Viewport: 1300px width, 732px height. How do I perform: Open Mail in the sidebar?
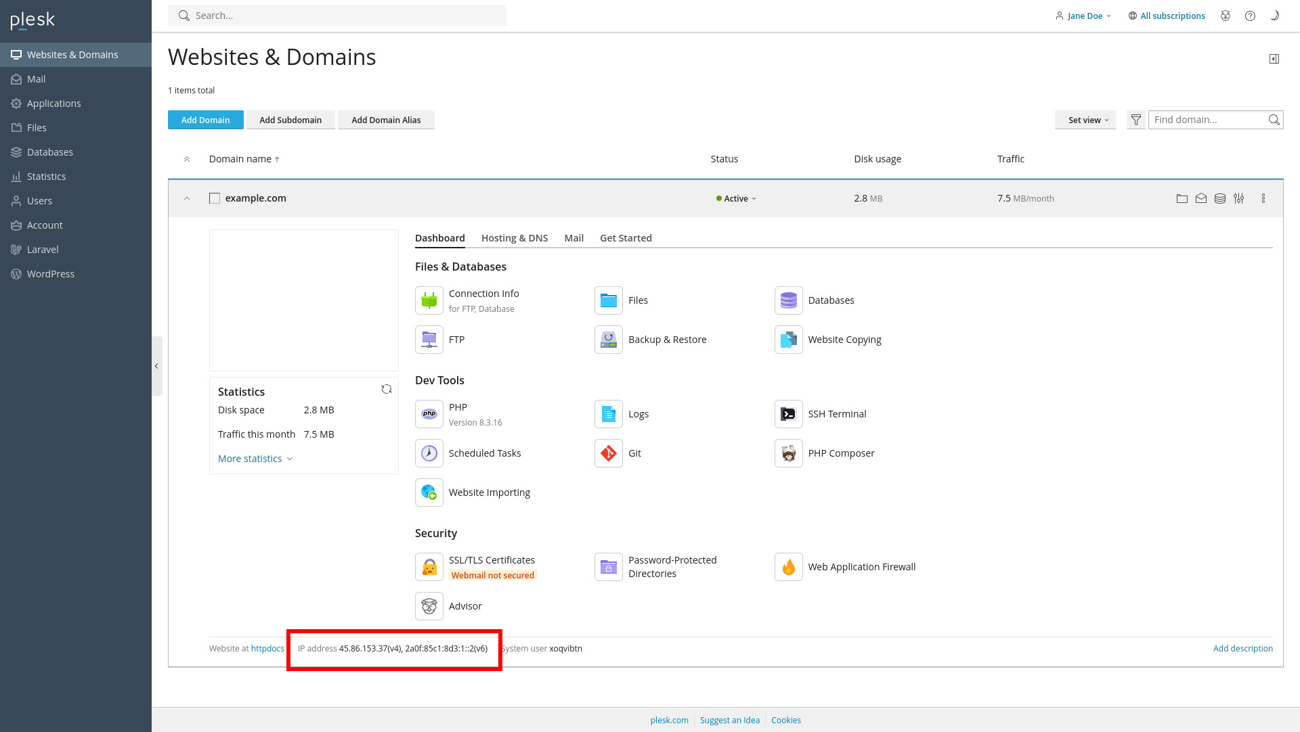tap(76, 79)
